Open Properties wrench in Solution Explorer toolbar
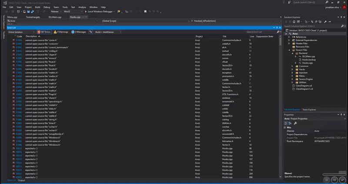Viewport: 348px width, 184px height. click(325, 22)
